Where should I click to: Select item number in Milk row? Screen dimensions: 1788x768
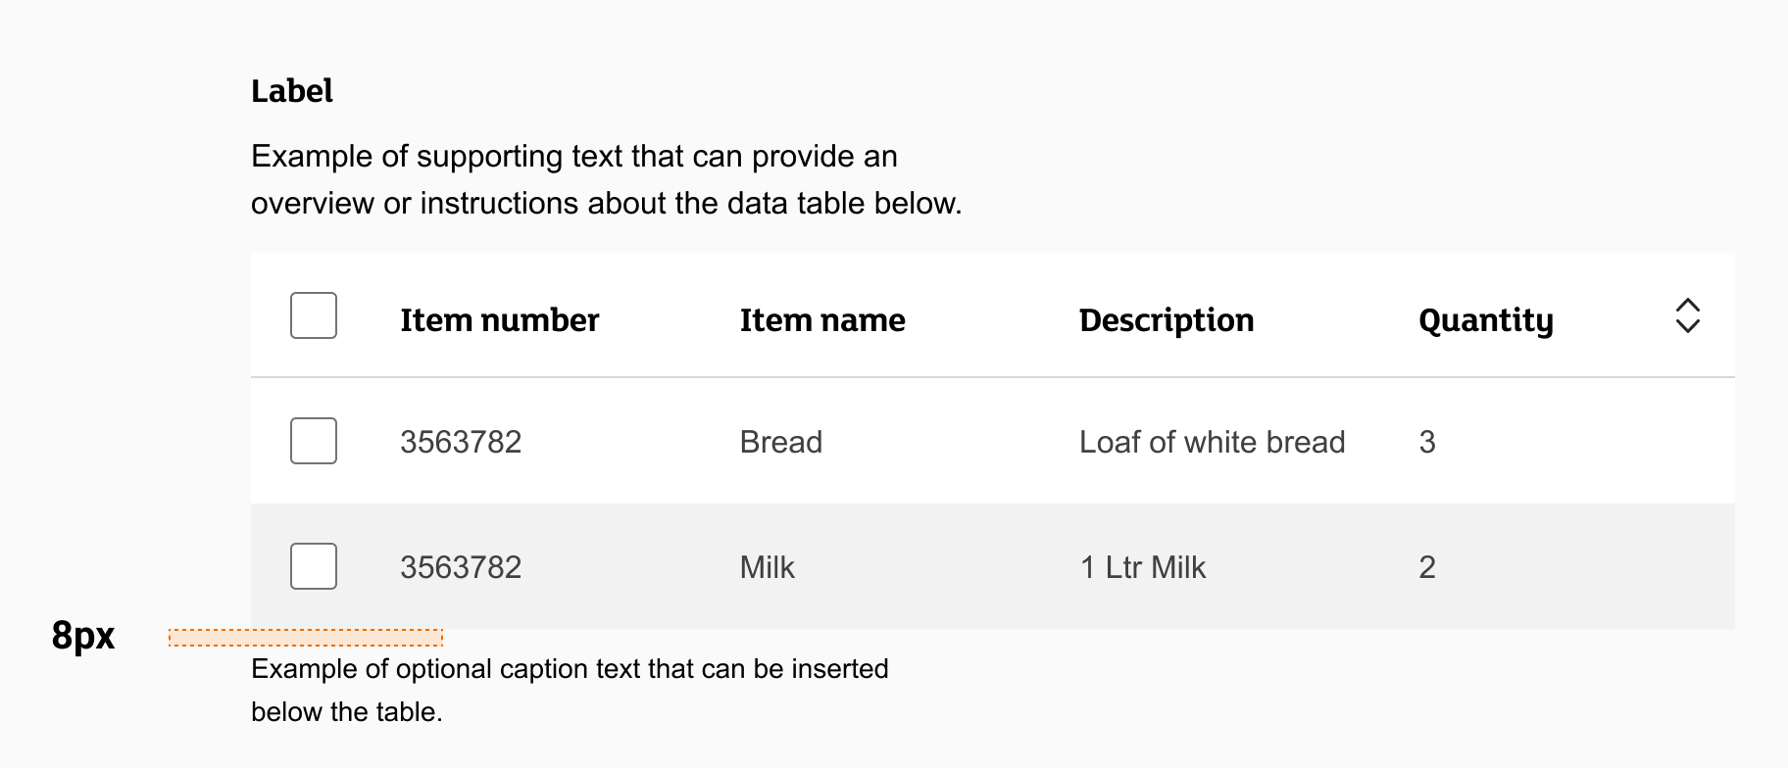[x=461, y=567]
